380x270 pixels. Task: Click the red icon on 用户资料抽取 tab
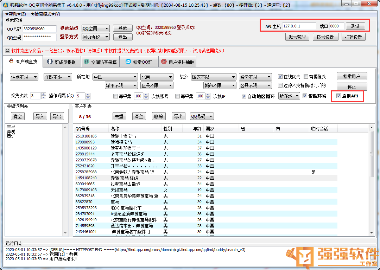pyautogui.click(x=164, y=62)
